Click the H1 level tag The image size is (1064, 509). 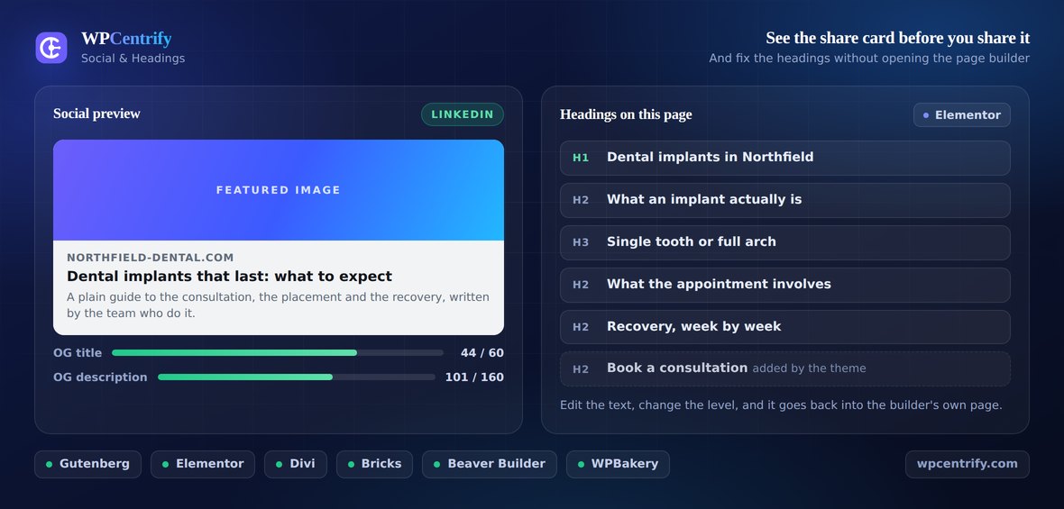pos(581,158)
